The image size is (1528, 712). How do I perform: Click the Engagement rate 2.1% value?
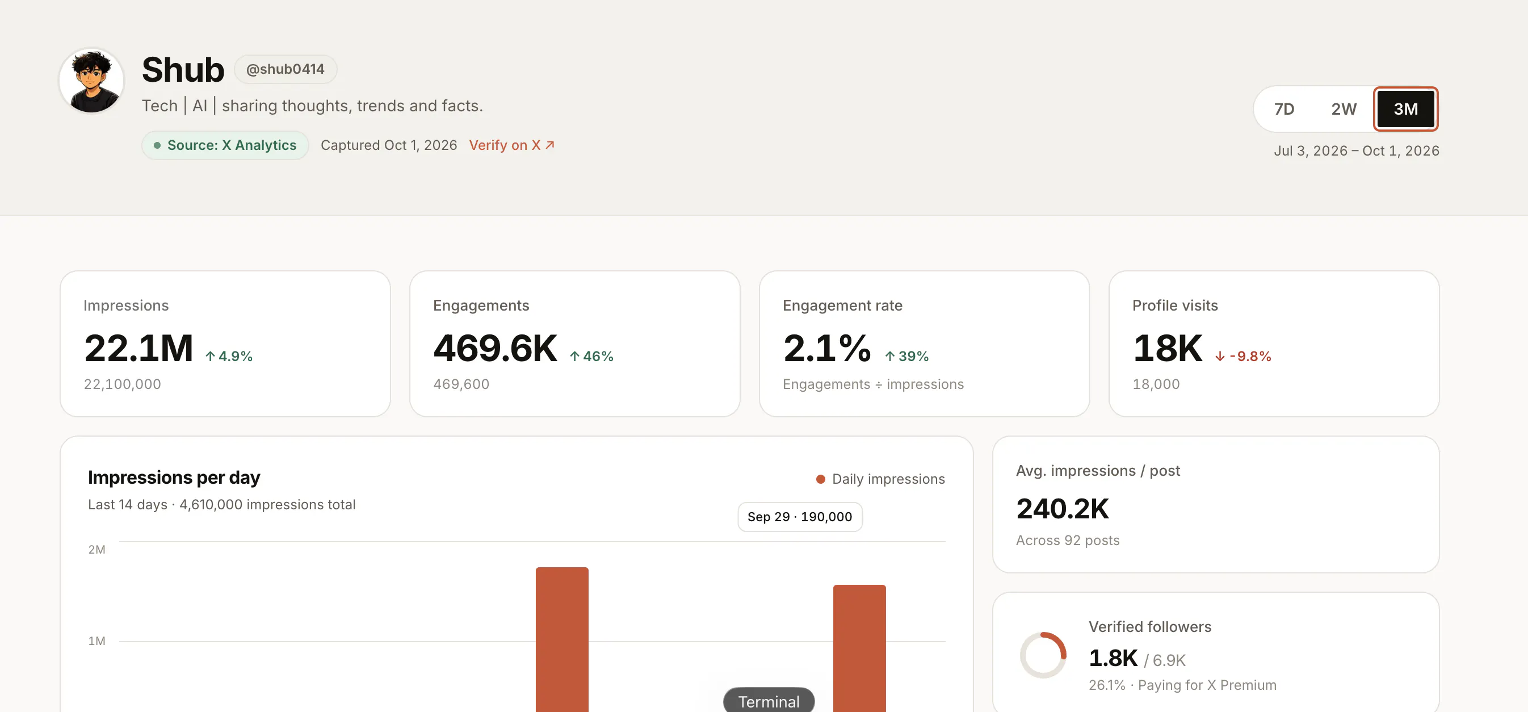(x=827, y=347)
